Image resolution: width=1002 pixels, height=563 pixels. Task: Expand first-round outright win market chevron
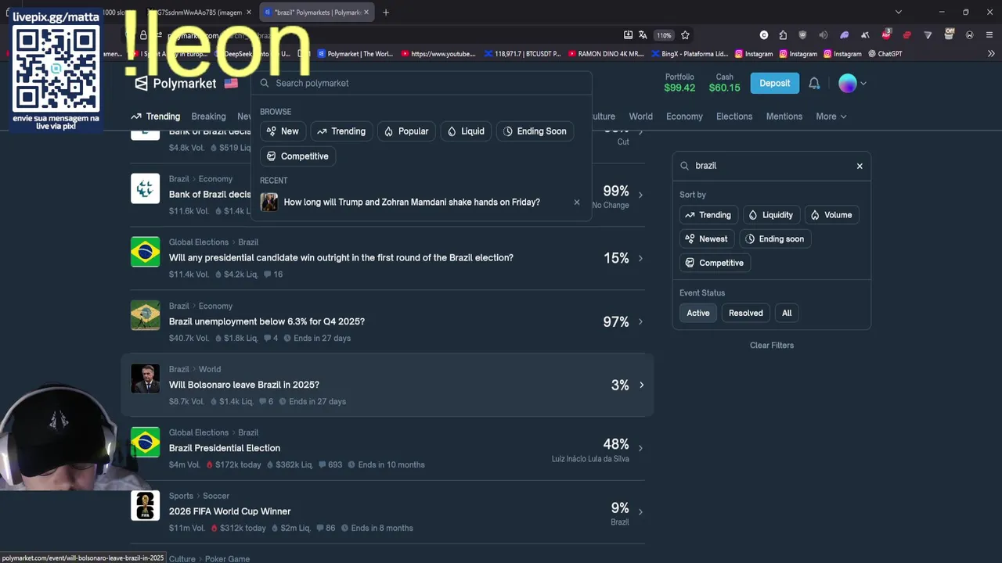[641, 258]
